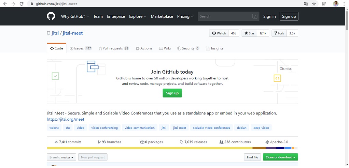
Task: Click the Google Translate icon in address bar
Action: 306,4
